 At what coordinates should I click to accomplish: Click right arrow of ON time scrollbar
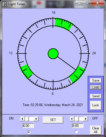pyautogui.click(x=36, y=119)
